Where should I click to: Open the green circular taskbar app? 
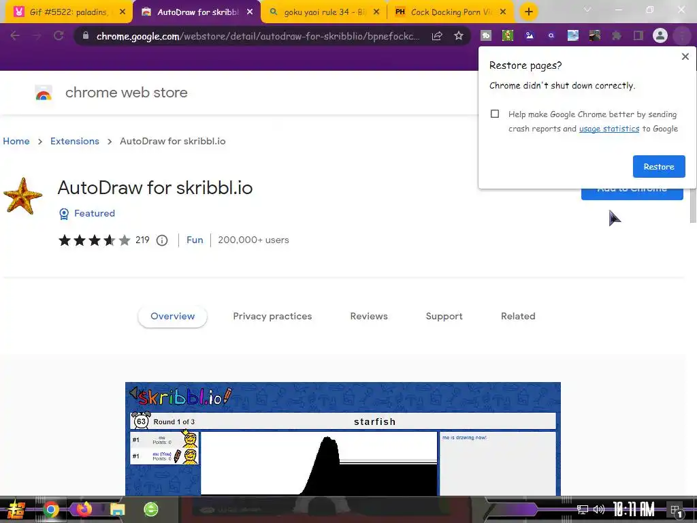(x=151, y=509)
